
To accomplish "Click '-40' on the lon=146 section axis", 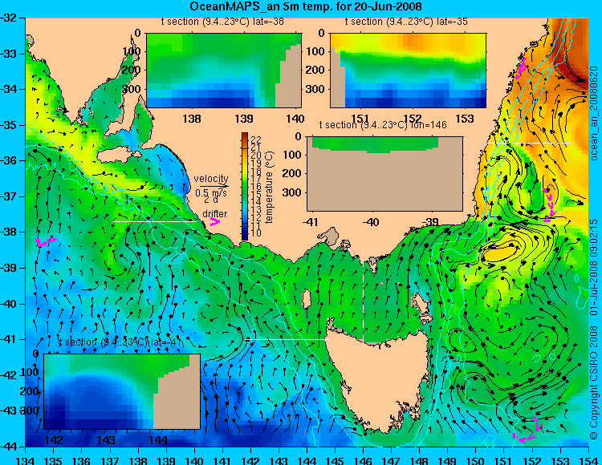I will (371, 222).
